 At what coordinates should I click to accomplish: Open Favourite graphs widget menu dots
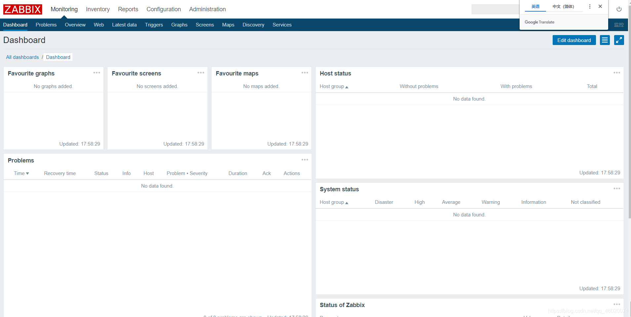(x=97, y=73)
